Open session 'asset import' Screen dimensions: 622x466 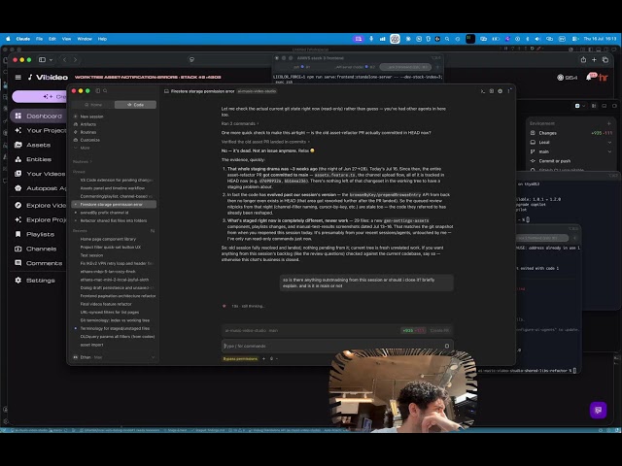point(115,345)
